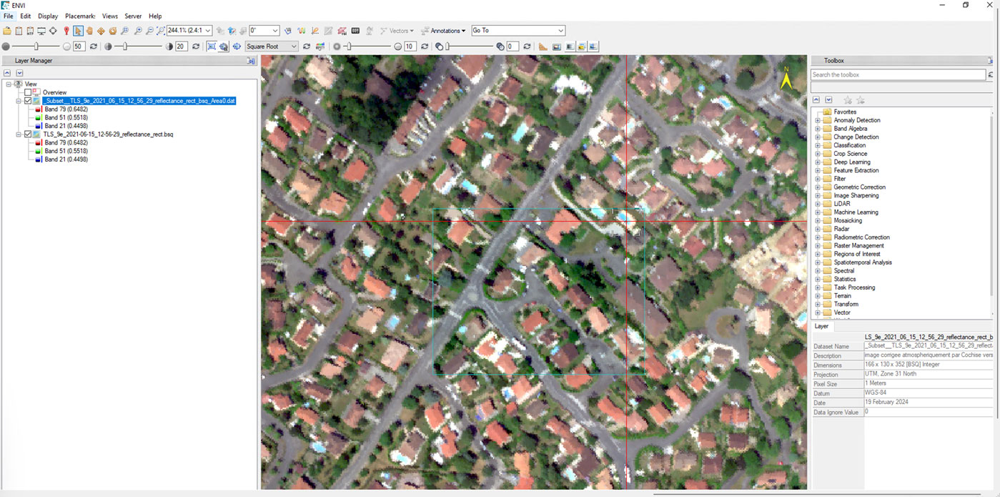
Task: Activate the Cursor Value crosshair tool
Action: coord(53,31)
